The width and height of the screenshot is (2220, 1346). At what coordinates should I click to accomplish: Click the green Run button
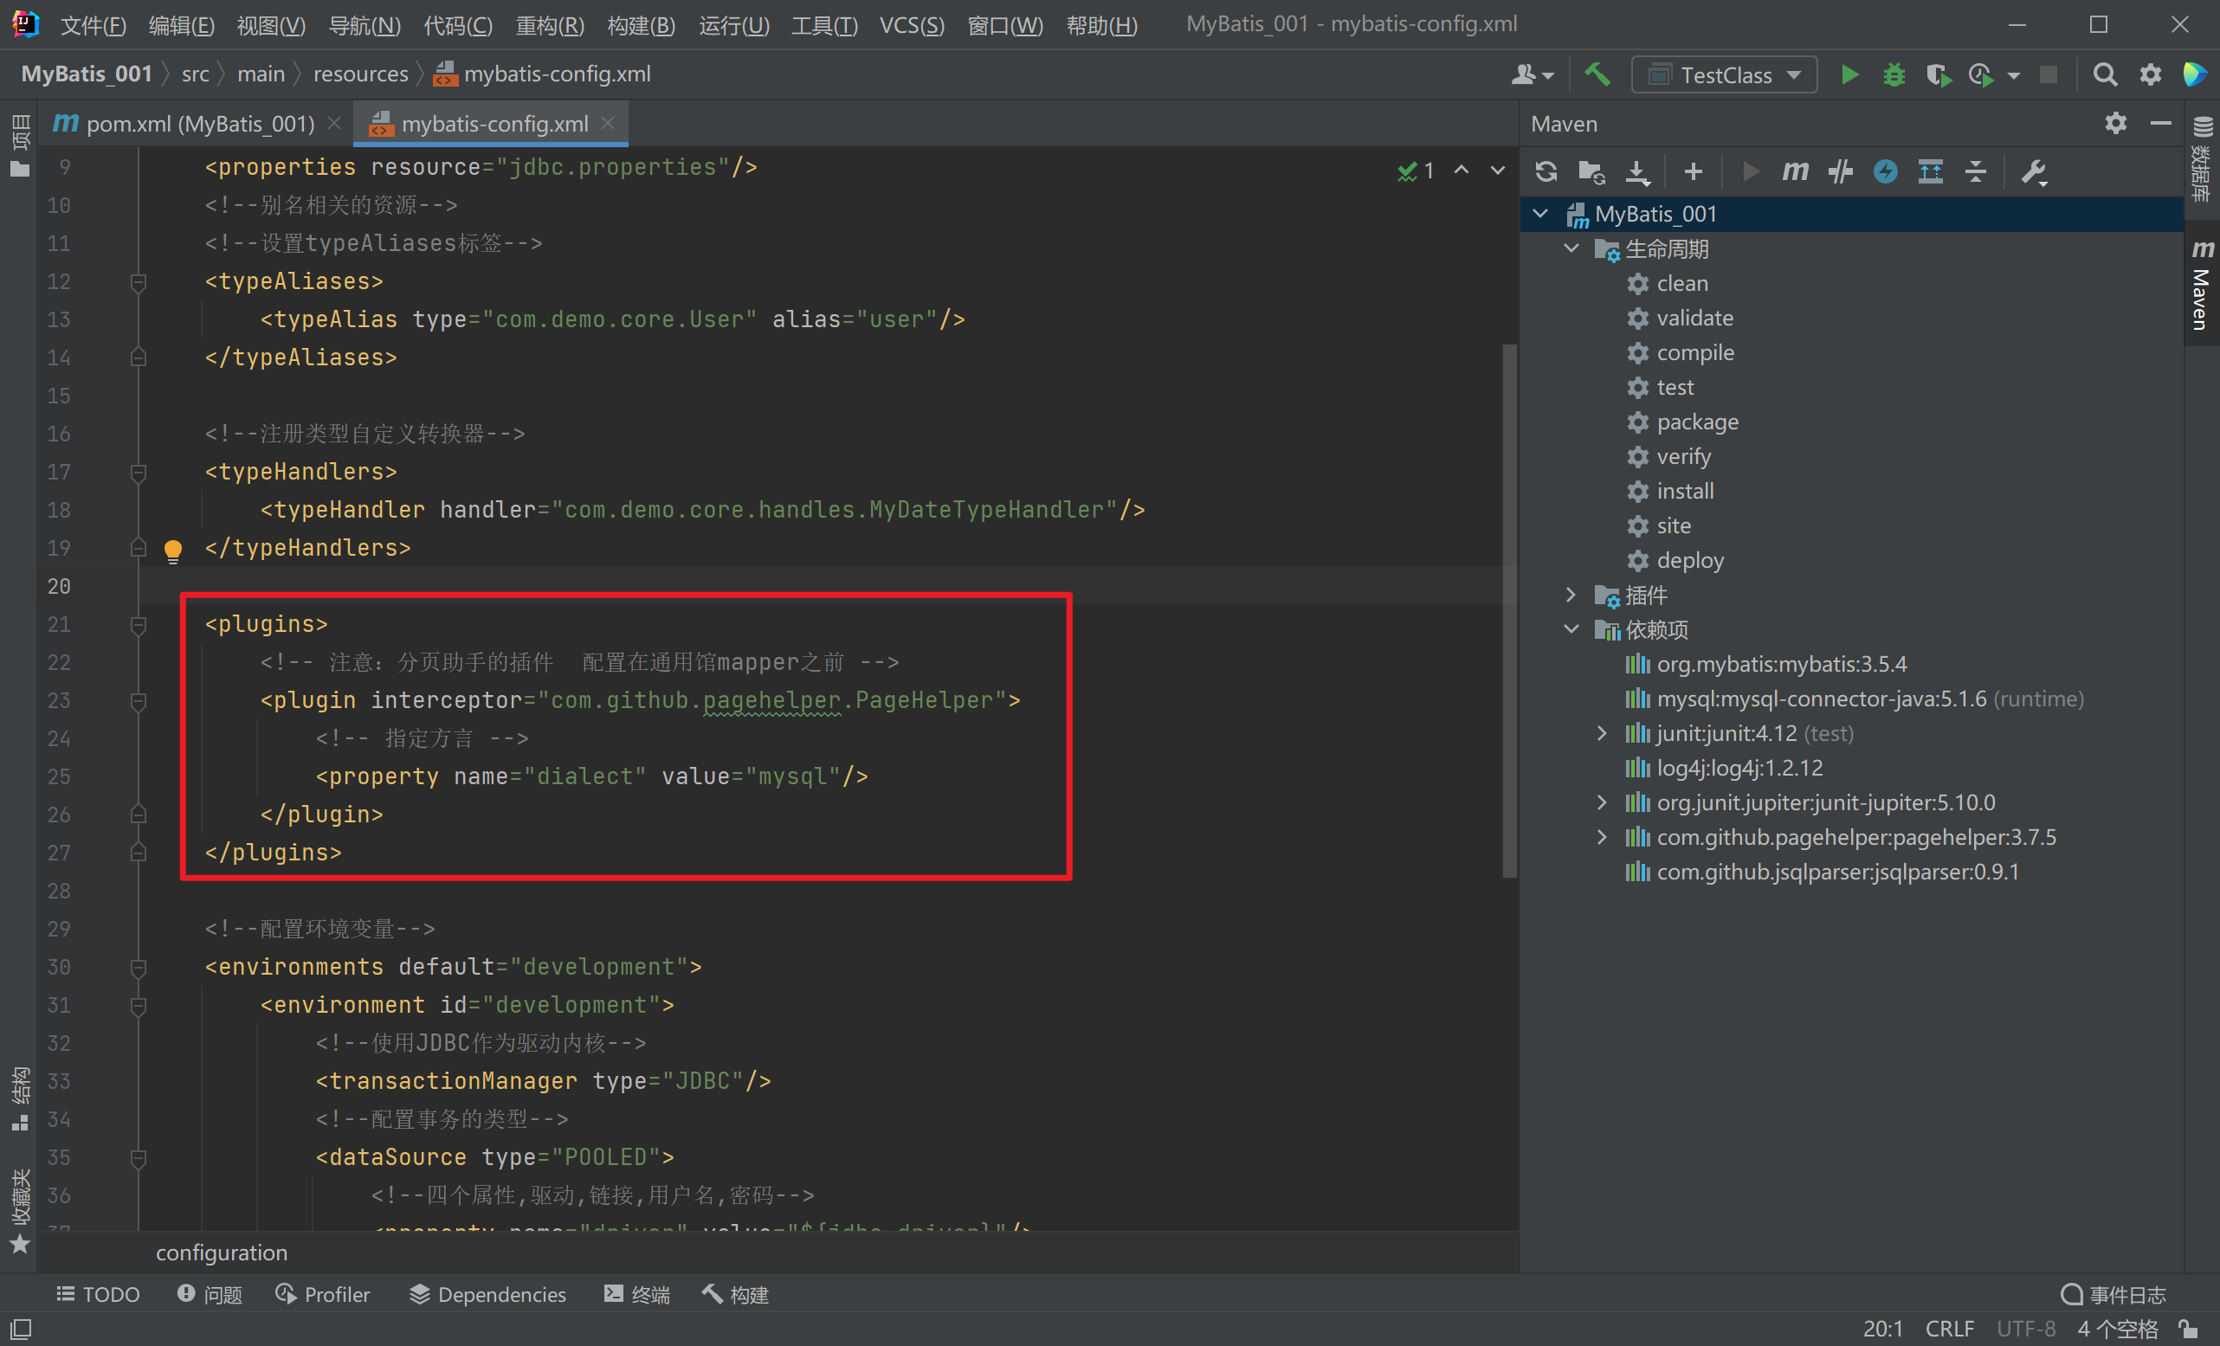click(x=1849, y=74)
